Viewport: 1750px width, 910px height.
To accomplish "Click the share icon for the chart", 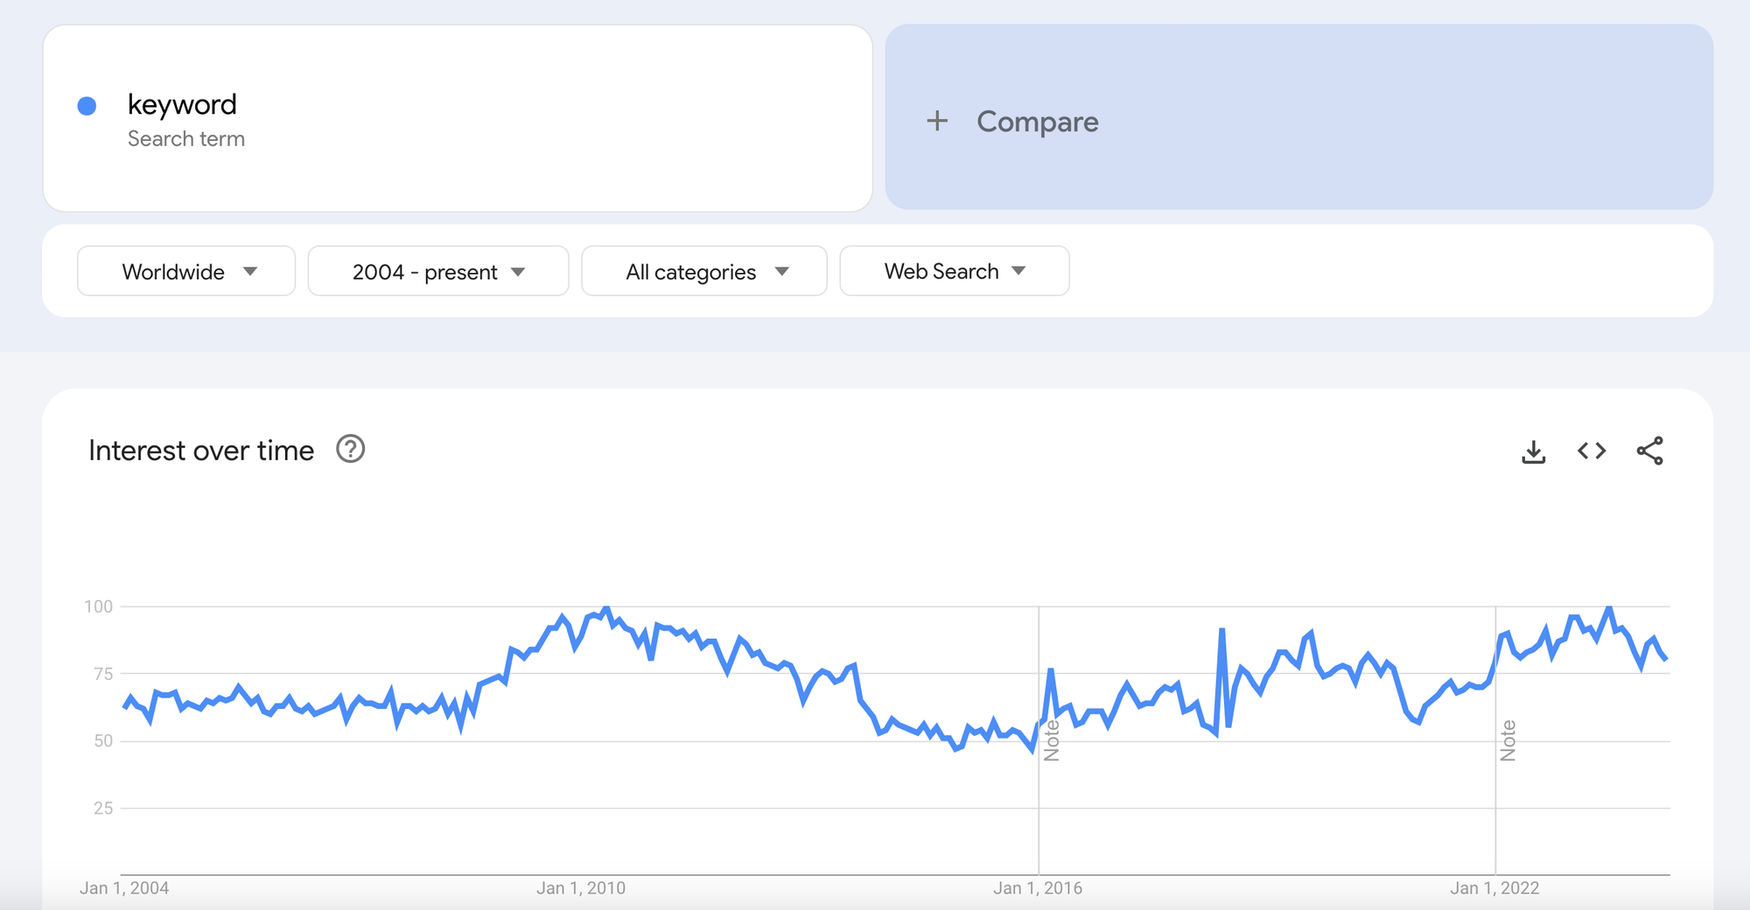I will click(x=1651, y=451).
